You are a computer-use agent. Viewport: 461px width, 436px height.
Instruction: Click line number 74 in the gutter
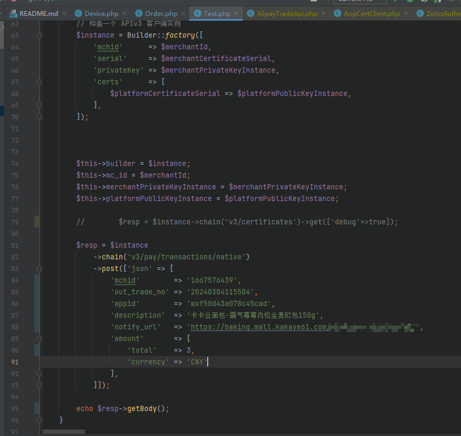tap(15, 164)
